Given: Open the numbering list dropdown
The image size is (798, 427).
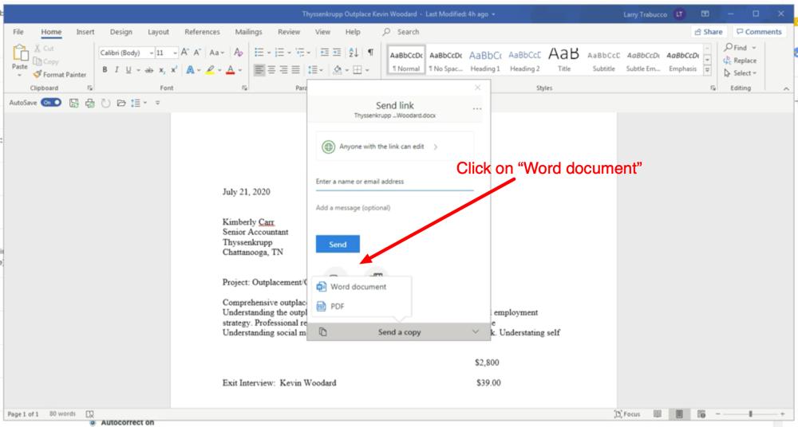Looking at the screenshot, I should pos(289,53).
